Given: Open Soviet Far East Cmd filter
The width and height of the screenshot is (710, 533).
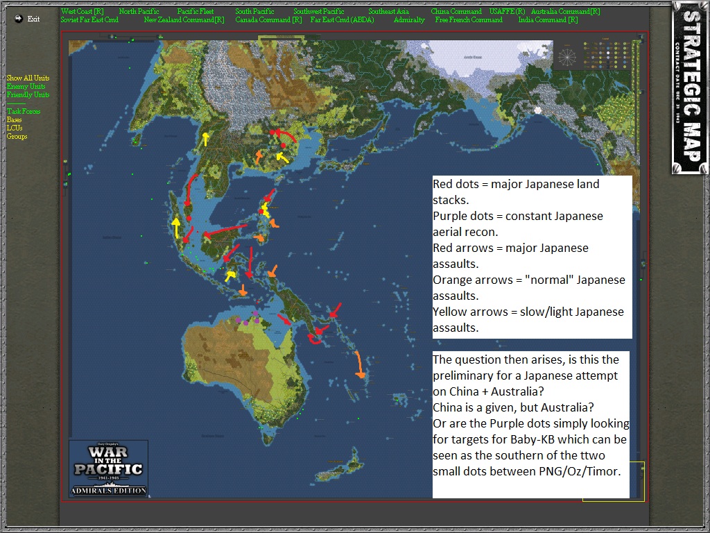Looking at the screenshot, I should (x=89, y=19).
